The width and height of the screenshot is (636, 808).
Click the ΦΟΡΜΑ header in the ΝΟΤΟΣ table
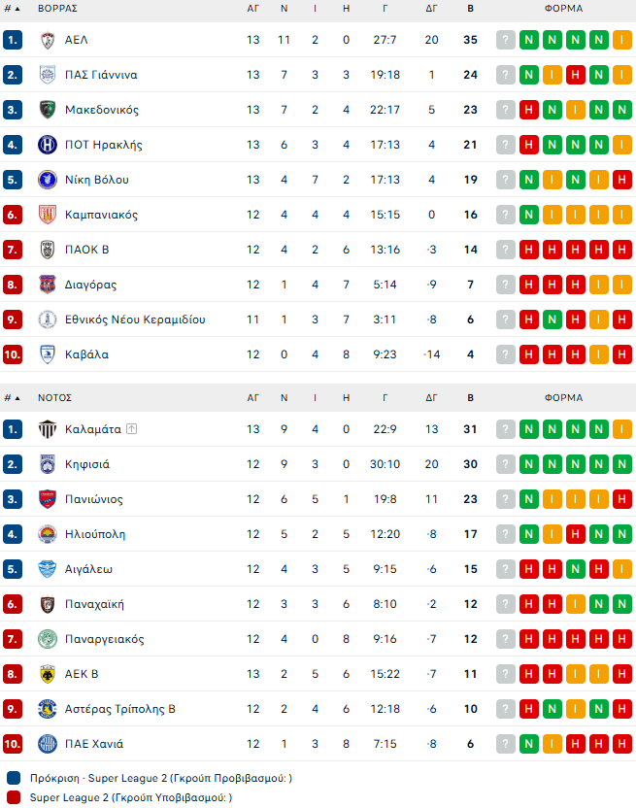[x=563, y=397]
